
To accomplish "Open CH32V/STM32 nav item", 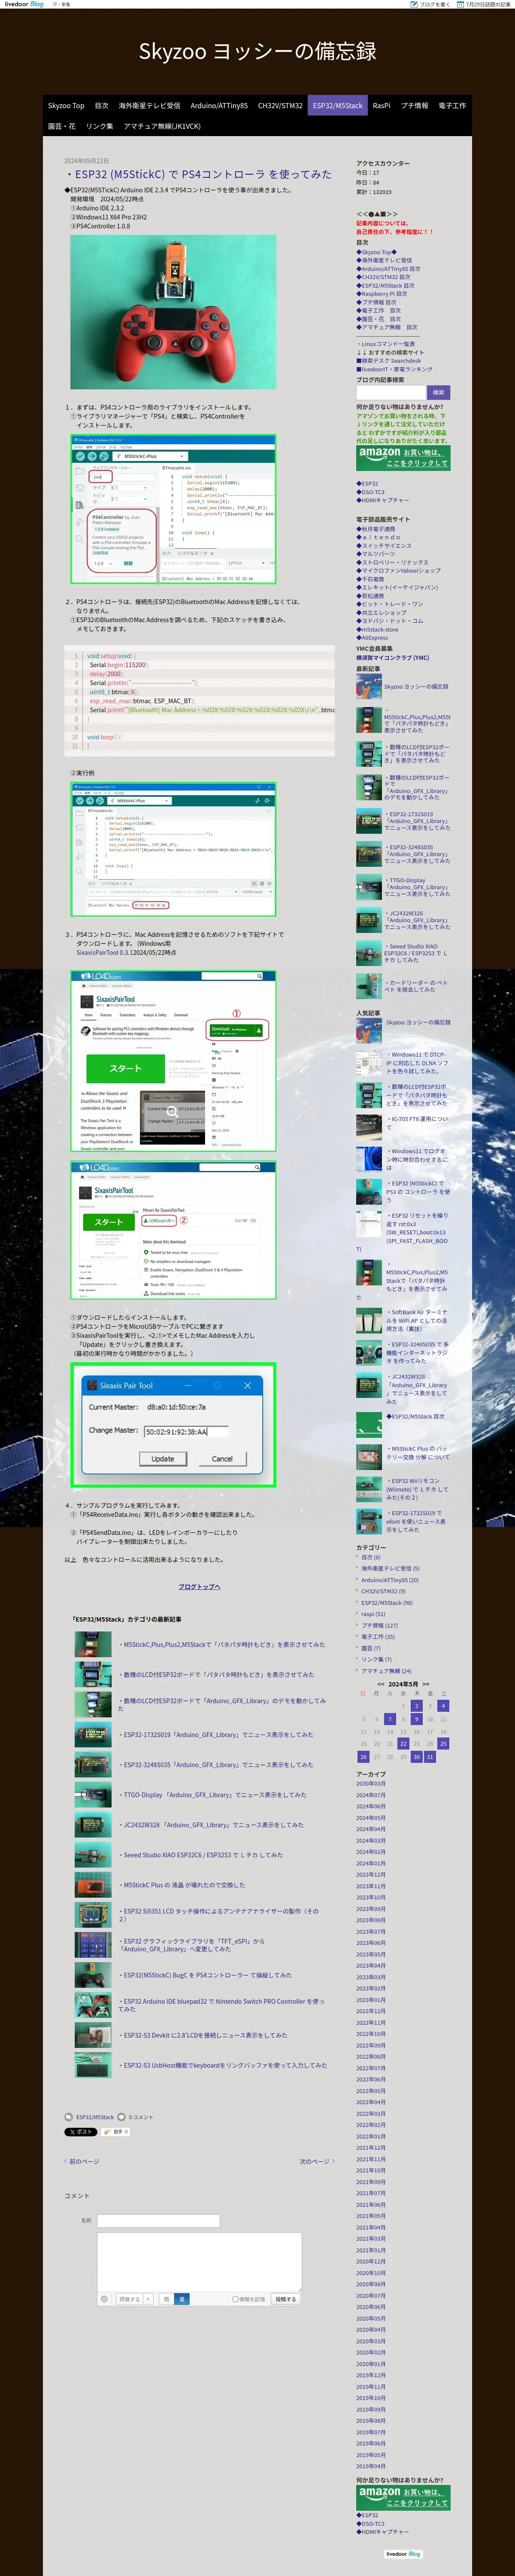I will pyautogui.click(x=280, y=105).
